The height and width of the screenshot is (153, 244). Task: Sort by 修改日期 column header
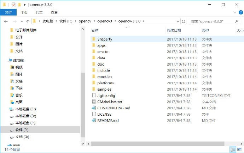[x=174, y=30]
